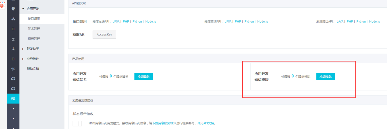387x129 pixels.
Task: Open the JAVA link for 短信发送API
Action: pos(116,22)
